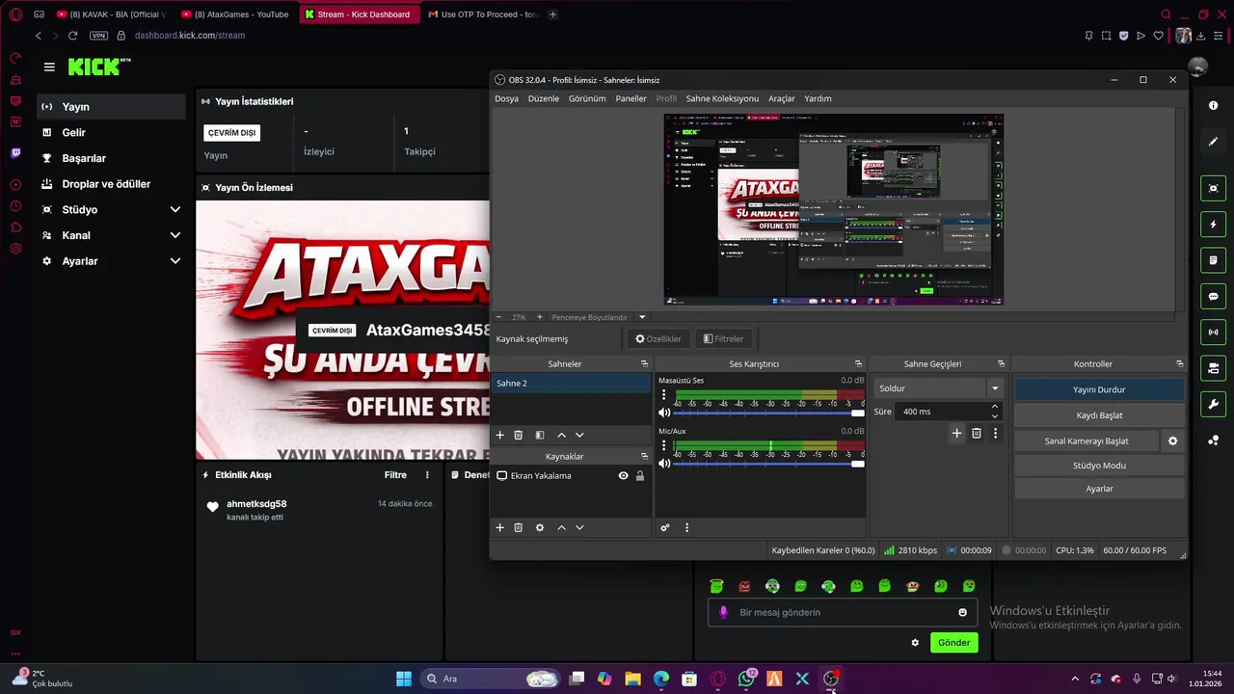Add a scene transition with plus icon

[x=956, y=434]
